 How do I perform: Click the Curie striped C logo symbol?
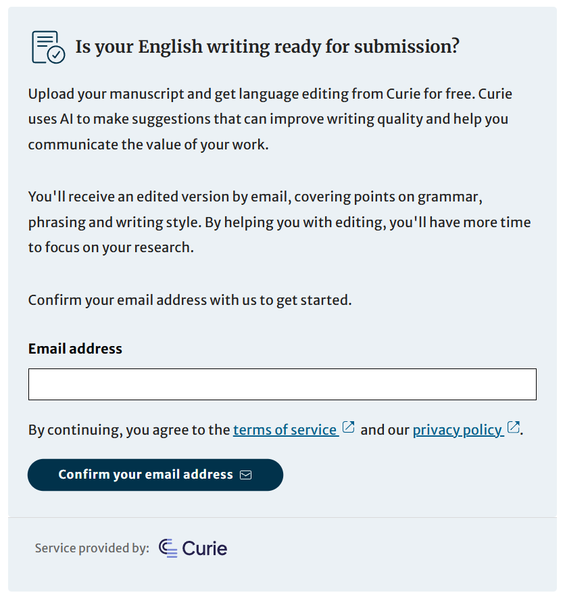[168, 548]
